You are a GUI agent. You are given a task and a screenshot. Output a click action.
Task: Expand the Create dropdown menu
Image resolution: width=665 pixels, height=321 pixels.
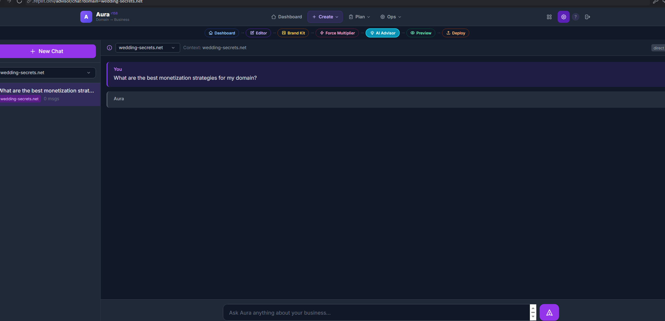325,17
